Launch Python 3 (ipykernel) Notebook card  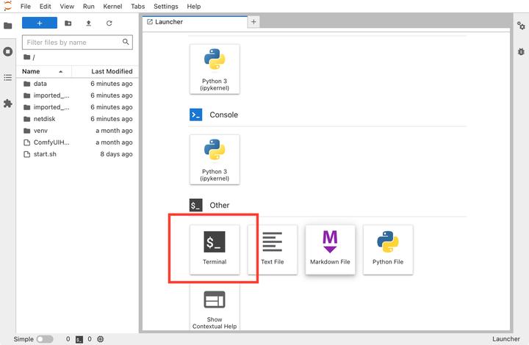215,69
